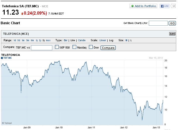Click the 7:19AM EDT timestamp

tap(56, 14)
